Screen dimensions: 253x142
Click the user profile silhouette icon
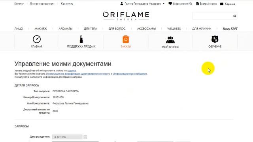tap(122, 4)
